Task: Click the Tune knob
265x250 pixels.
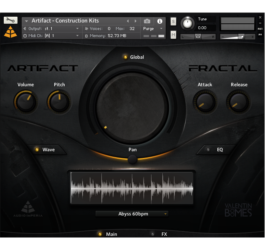Action: (x=187, y=23)
